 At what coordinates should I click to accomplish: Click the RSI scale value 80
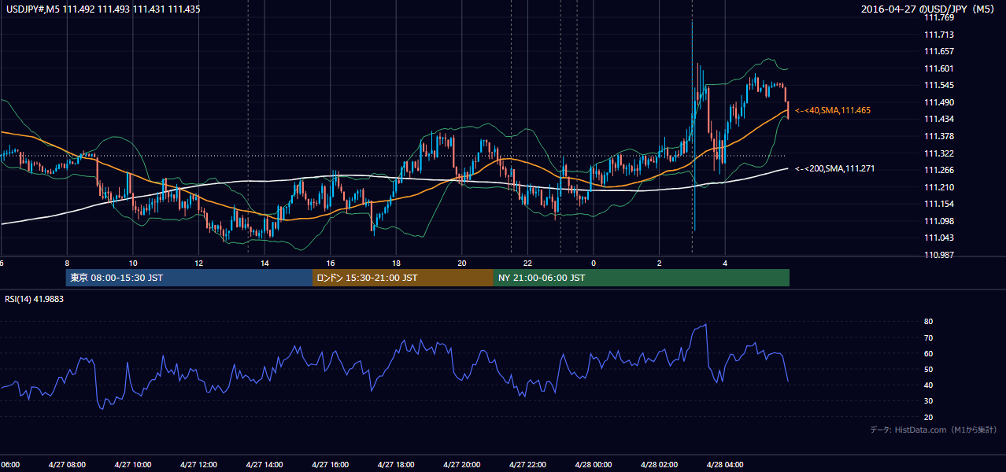[928, 322]
